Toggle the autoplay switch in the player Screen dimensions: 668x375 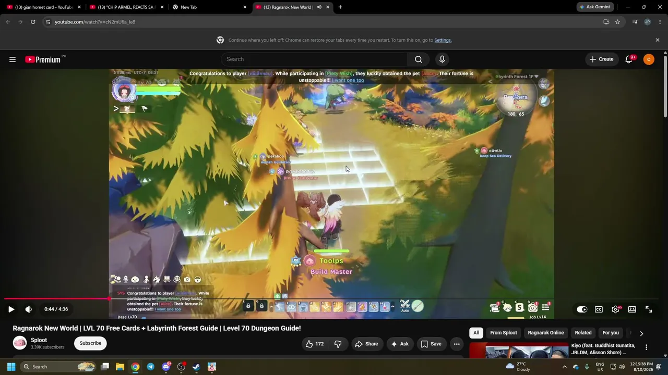coord(582,309)
